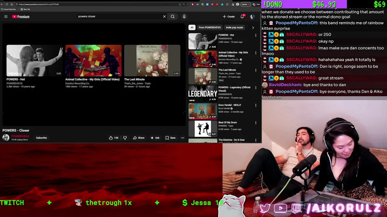Image resolution: width=387 pixels, height=217 pixels.
Task: Click the browser address bar URL
Action: [39, 4]
